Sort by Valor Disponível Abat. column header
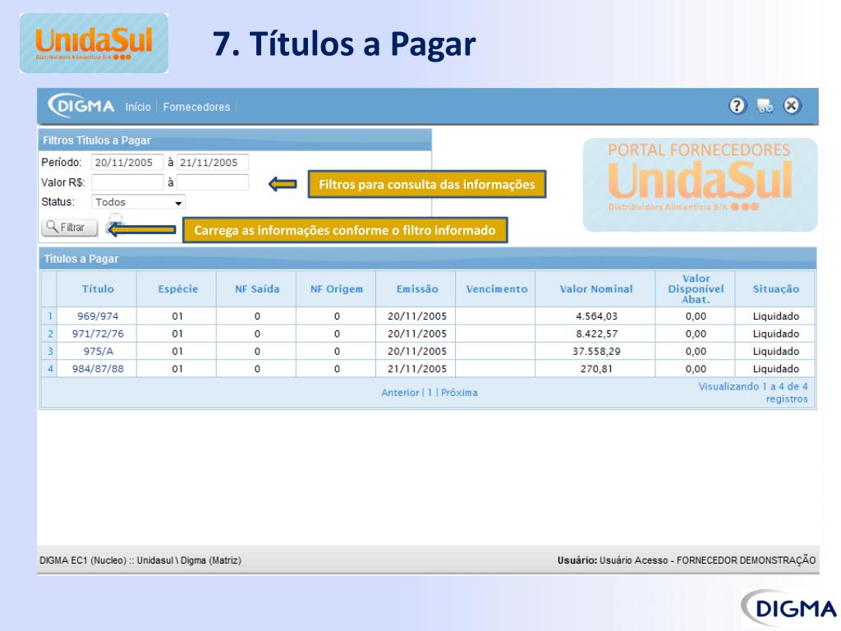 [x=696, y=288]
